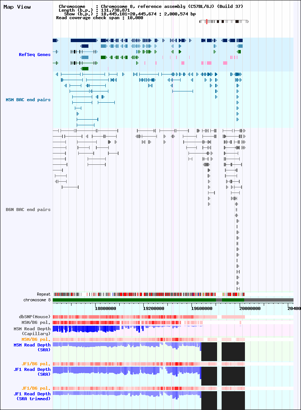Click axis position label 20000000

coord(250,308)
